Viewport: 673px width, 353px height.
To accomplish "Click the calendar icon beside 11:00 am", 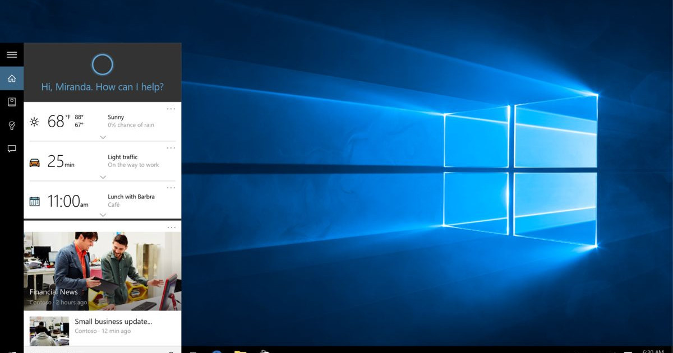I will click(x=35, y=201).
